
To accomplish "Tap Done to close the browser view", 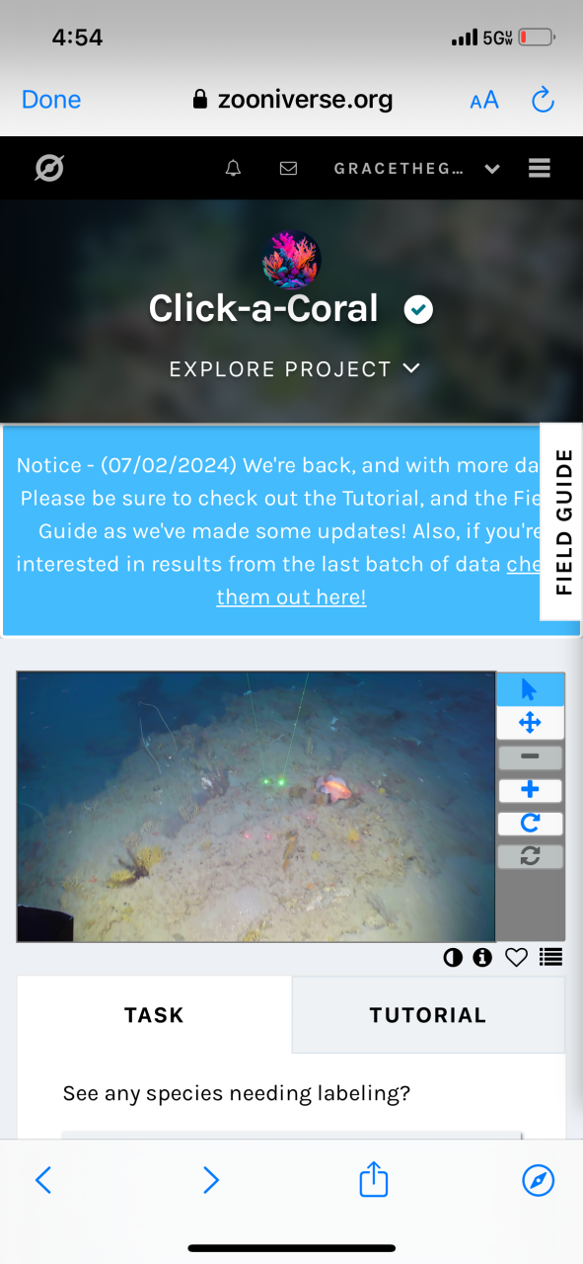I will click(51, 100).
